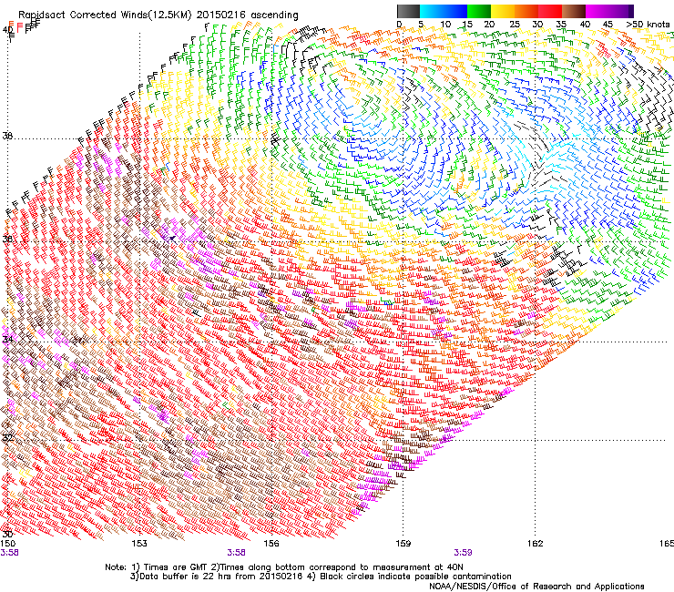Click the green 15-20 knots legend swatch
This screenshot has width=674, height=592.
[x=479, y=11]
